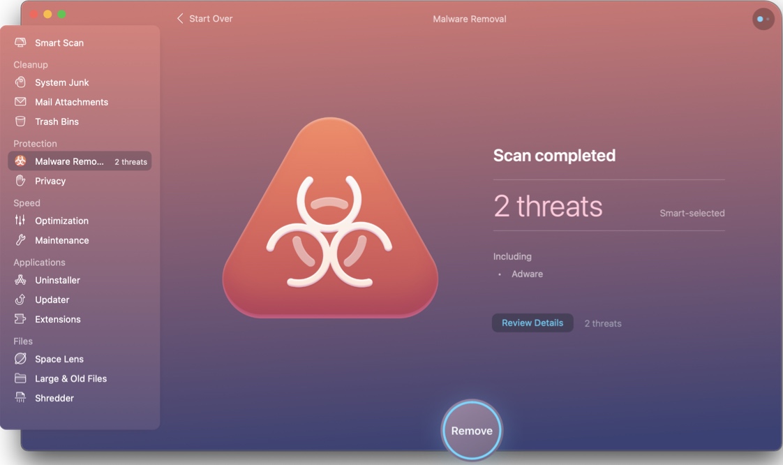Image resolution: width=783 pixels, height=465 pixels.
Task: Click the Extensions puzzle icon
Action: [x=20, y=318]
